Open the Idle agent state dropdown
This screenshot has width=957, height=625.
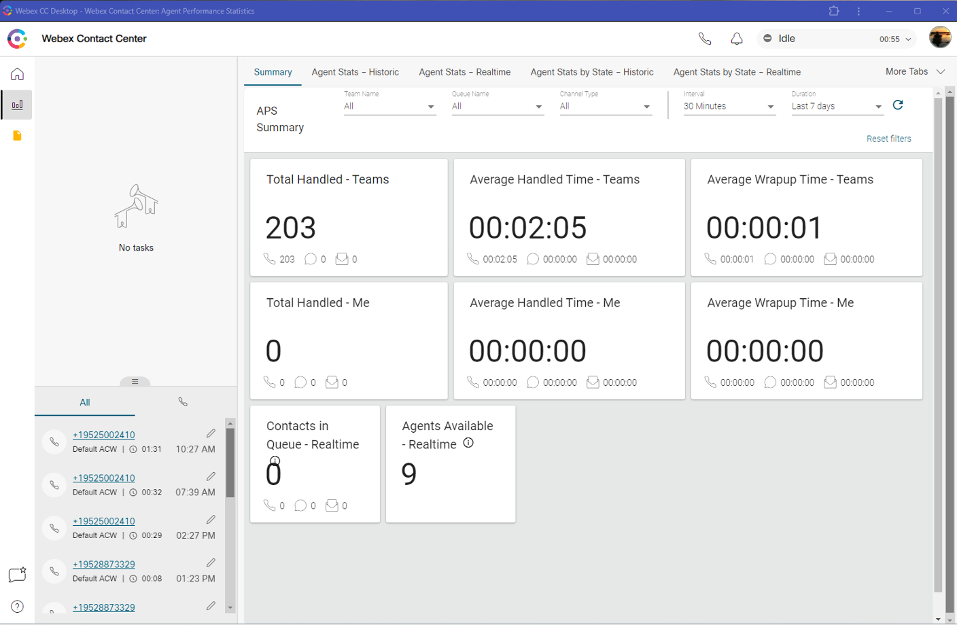[x=837, y=39]
